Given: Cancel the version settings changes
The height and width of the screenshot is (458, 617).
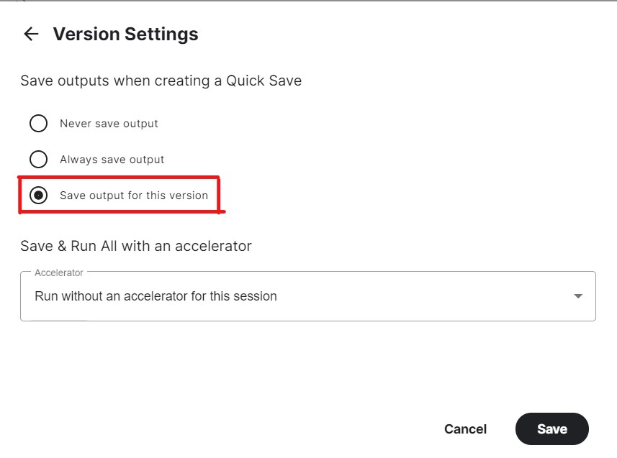Looking at the screenshot, I should click(x=465, y=429).
